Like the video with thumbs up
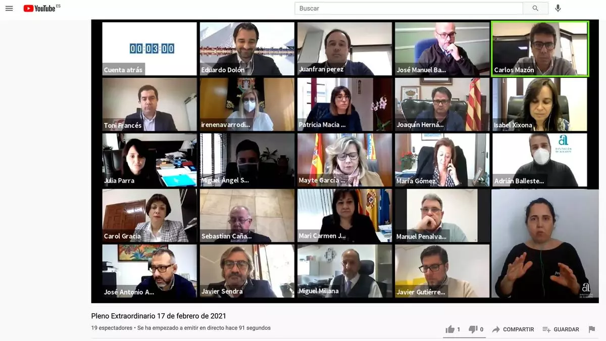 click(x=450, y=329)
